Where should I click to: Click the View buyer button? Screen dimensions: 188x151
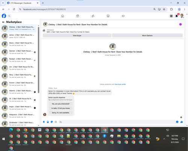[77, 35]
